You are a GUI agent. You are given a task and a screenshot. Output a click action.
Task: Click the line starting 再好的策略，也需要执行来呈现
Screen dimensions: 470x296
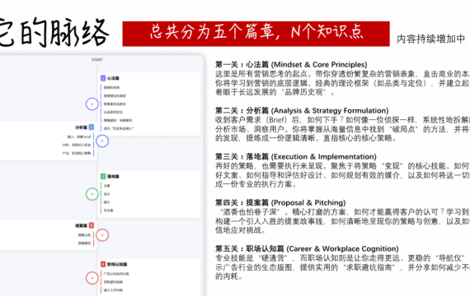[x=343, y=166]
